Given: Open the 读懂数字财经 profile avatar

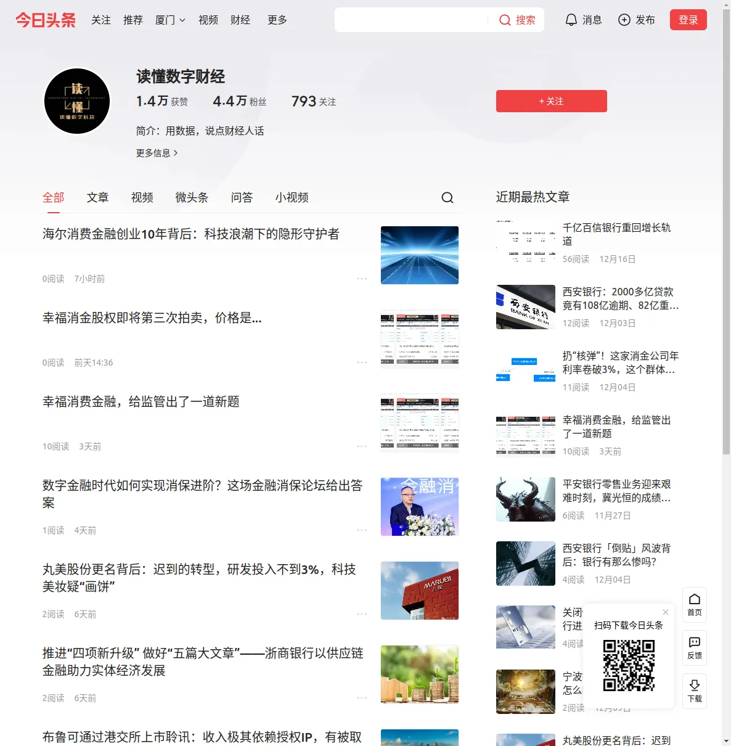Looking at the screenshot, I should [77, 101].
